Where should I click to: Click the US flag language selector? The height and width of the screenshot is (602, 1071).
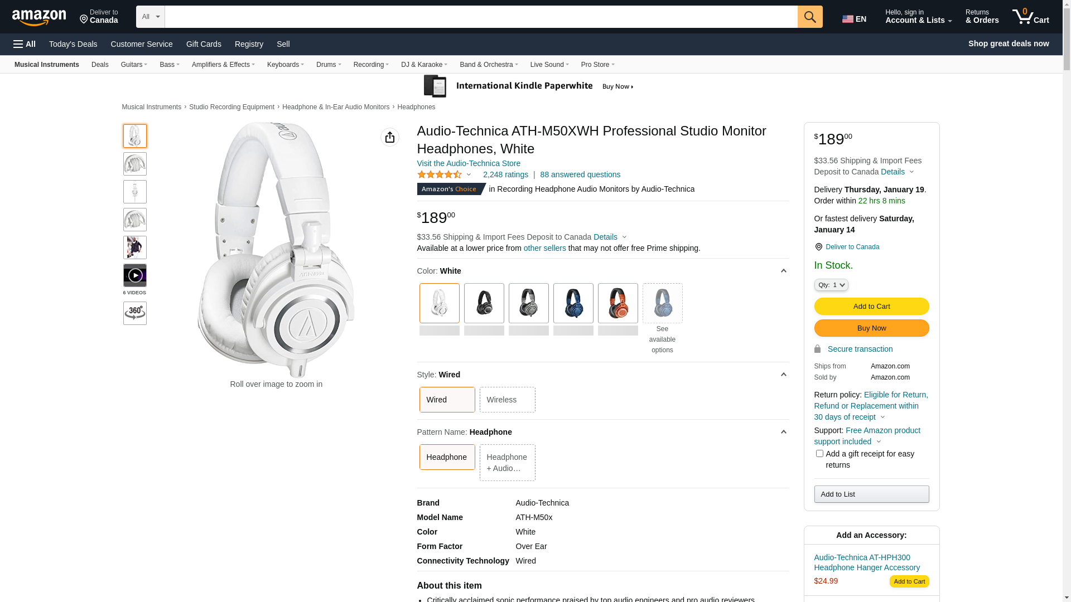coord(854,19)
